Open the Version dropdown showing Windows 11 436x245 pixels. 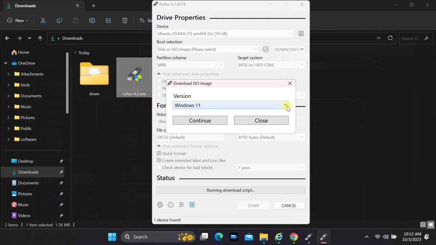231,105
